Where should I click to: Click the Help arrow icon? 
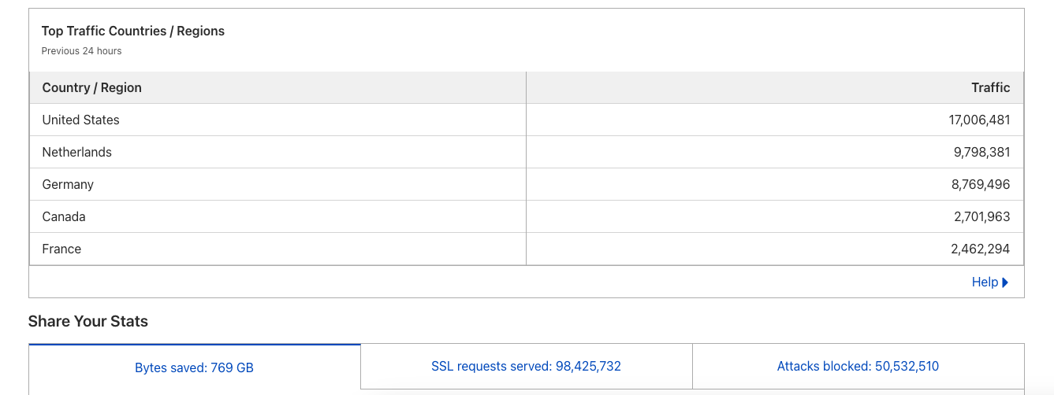(x=1005, y=282)
